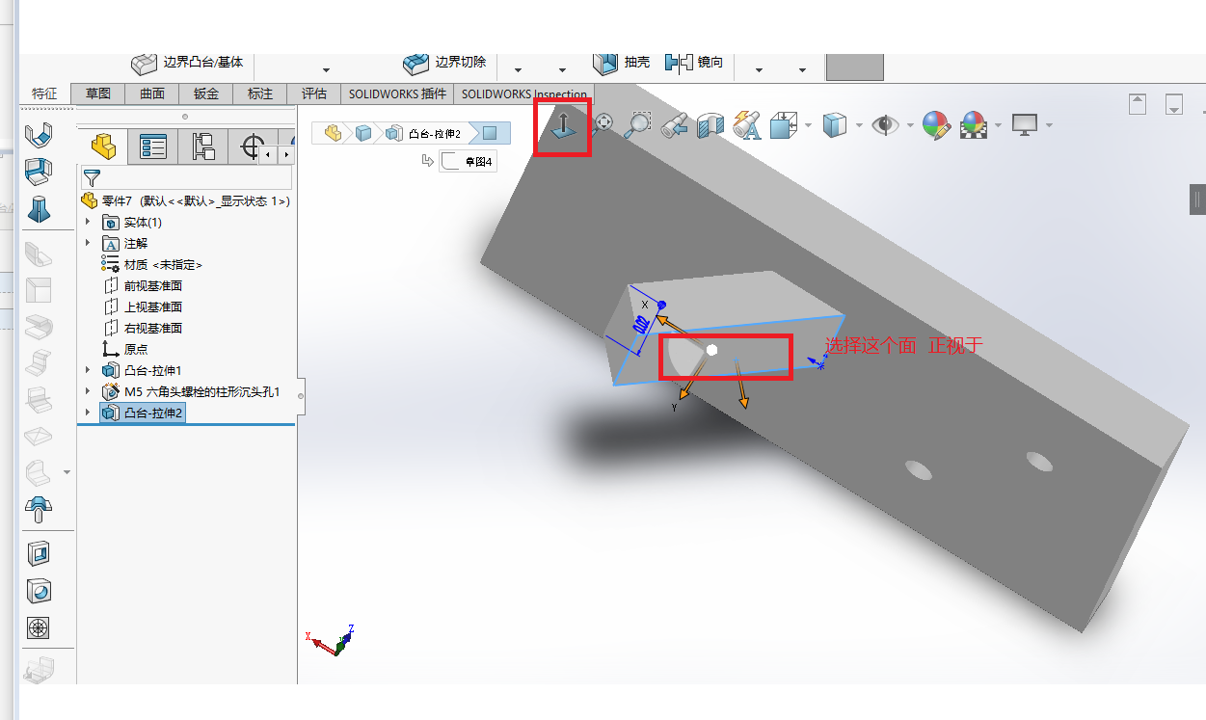Image resolution: width=1206 pixels, height=720 pixels.
Task: Click the Simple Hole sidebar icon
Action: click(x=39, y=591)
